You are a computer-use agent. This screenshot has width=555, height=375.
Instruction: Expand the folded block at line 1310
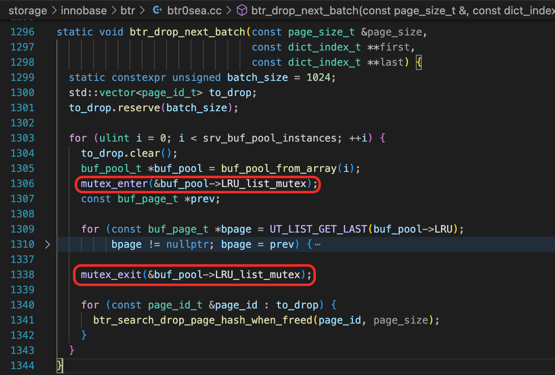[47, 244]
